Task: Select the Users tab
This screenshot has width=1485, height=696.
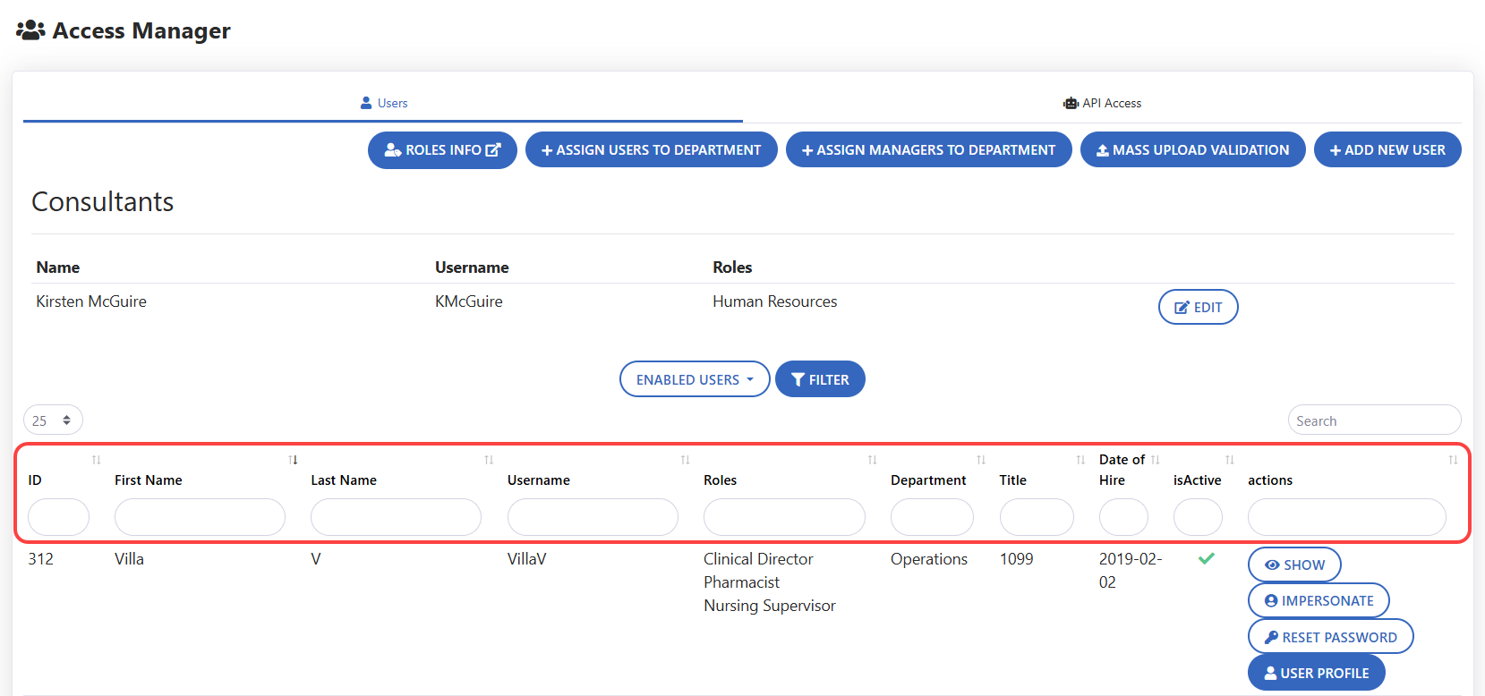Action: tap(383, 103)
